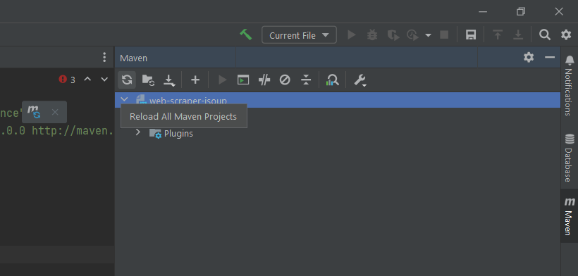Viewport: 578px width, 276px height.
Task: Open the Notifications side tab
Action: coord(569,85)
